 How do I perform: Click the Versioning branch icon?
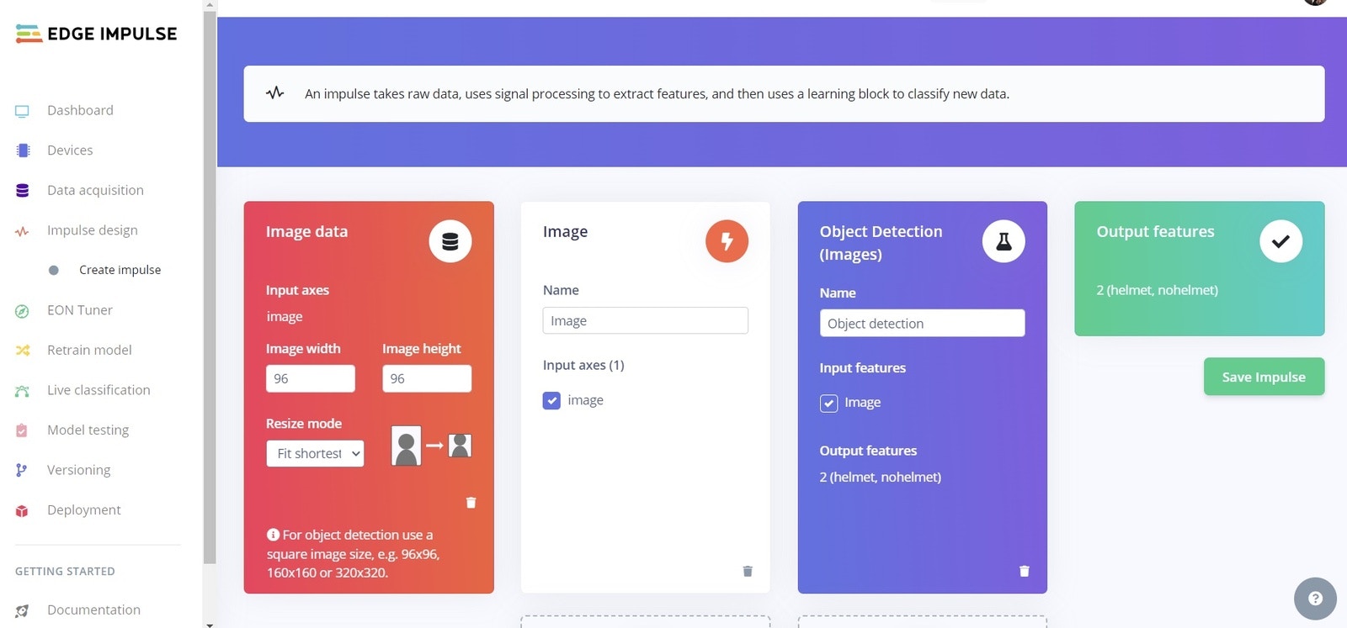pos(22,470)
